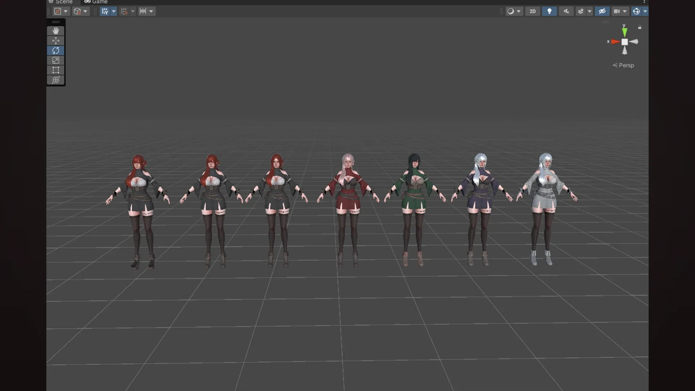The width and height of the screenshot is (695, 391).
Task: Choose the Scale tool
Action: [55, 60]
